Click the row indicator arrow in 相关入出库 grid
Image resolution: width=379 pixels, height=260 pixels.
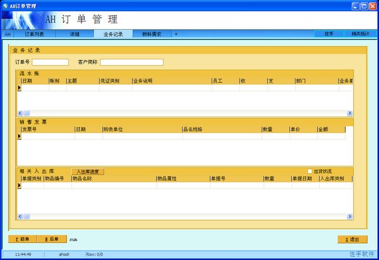(x=19, y=185)
